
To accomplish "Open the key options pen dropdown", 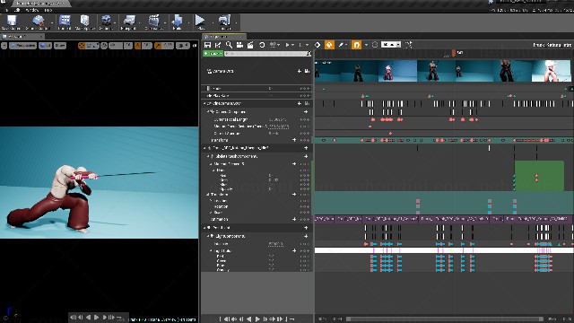I will [343, 45].
